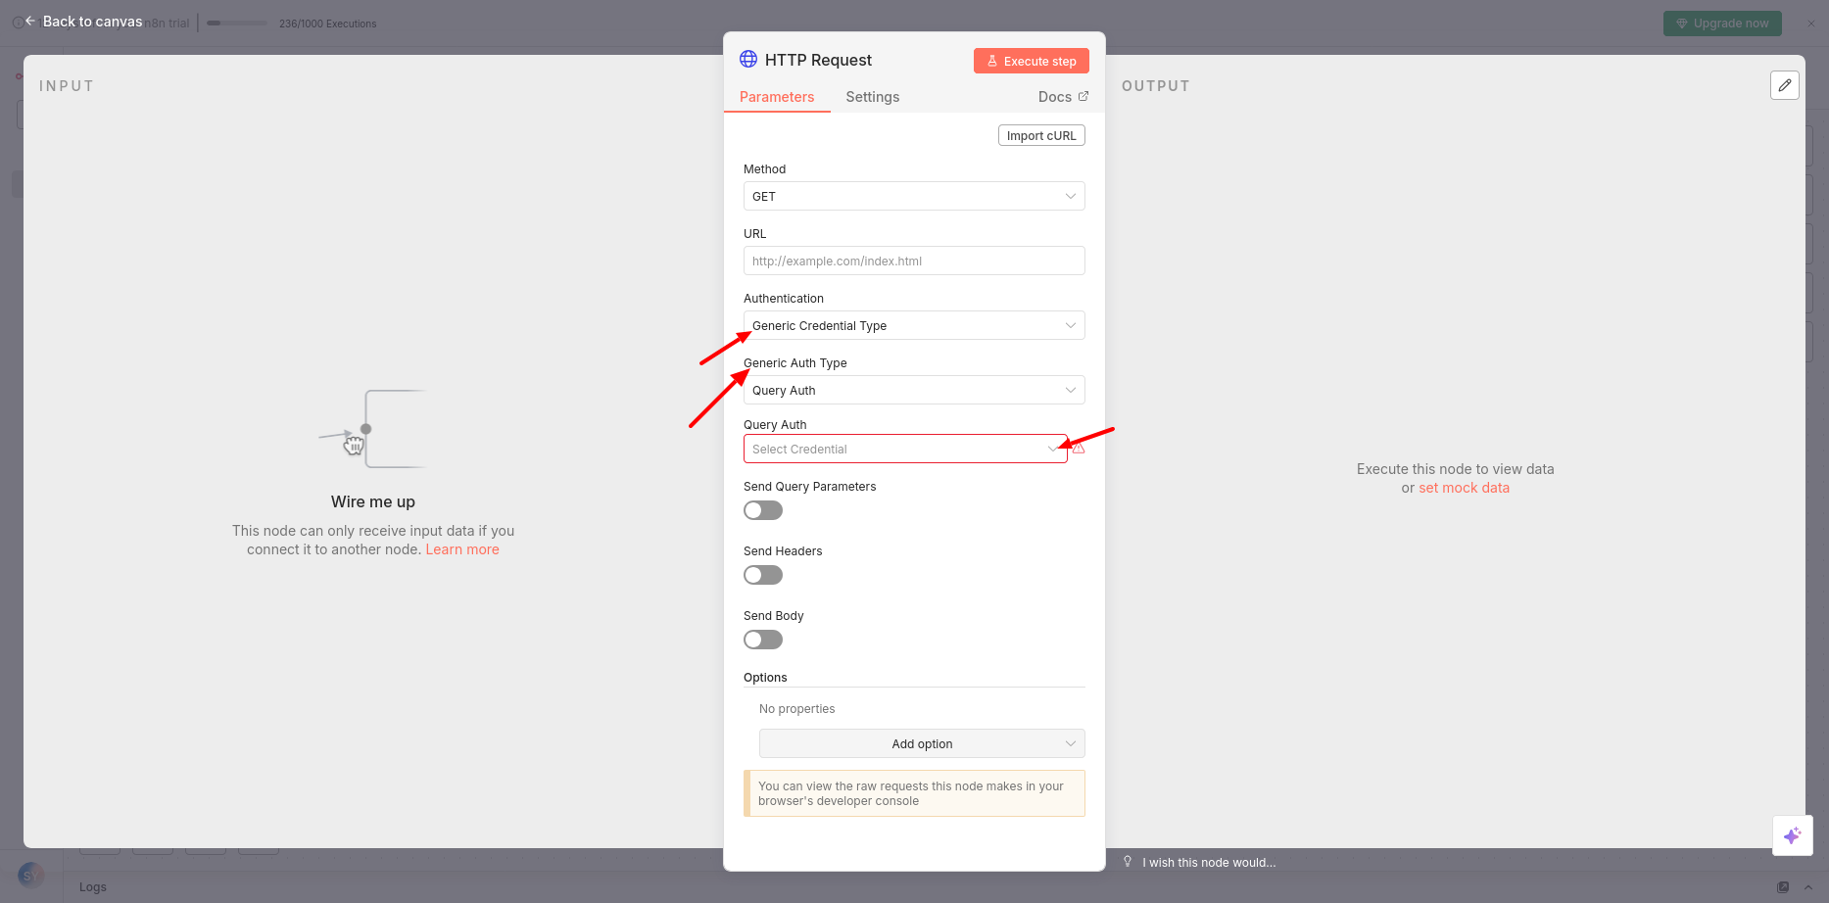Image resolution: width=1829 pixels, height=903 pixels.
Task: Expand the Logs panel chevron
Action: pos(1808,887)
